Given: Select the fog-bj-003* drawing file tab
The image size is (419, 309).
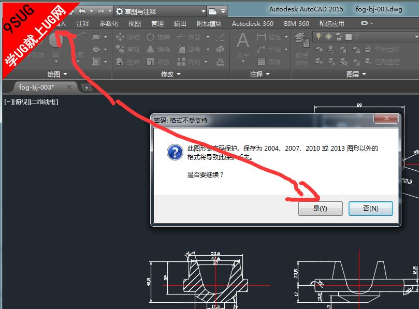Looking at the screenshot, I should pos(45,87).
